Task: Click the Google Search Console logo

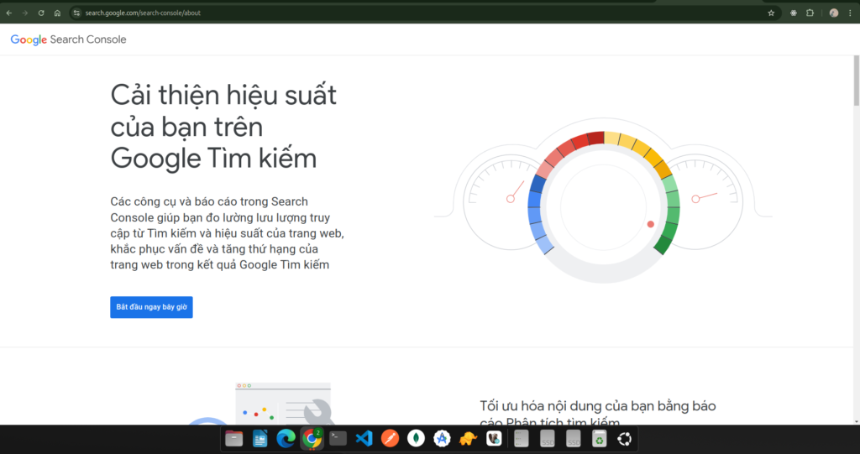Action: click(x=69, y=39)
